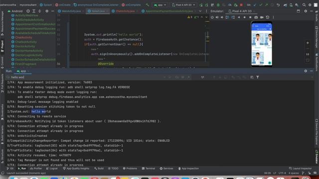The image size is (319, 179).
Task: Open the App Inspection tool window
Action: (188, 169)
